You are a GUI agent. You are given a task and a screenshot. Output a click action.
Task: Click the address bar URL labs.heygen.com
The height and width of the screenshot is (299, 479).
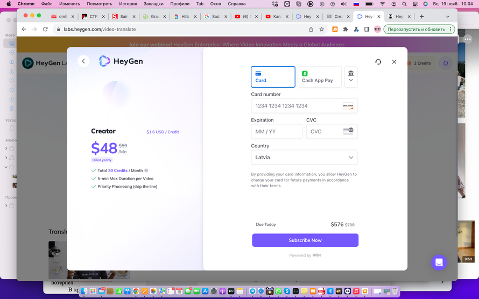pos(100,29)
